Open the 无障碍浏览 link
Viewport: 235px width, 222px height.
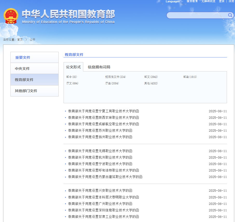click(x=208, y=1)
